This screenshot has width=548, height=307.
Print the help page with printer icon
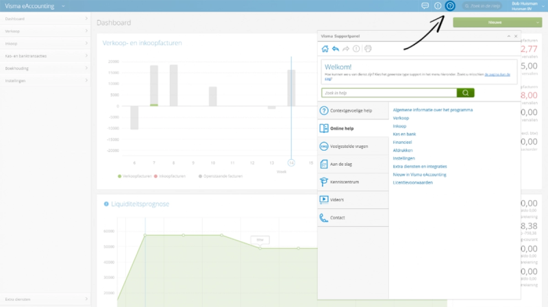(x=368, y=49)
